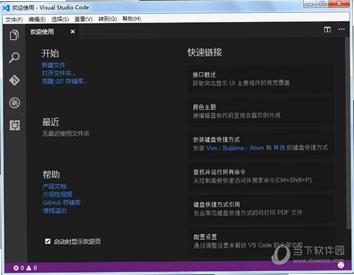Open the 帮助(H) menu
This screenshot has width=354, height=275.
coord(132,19)
